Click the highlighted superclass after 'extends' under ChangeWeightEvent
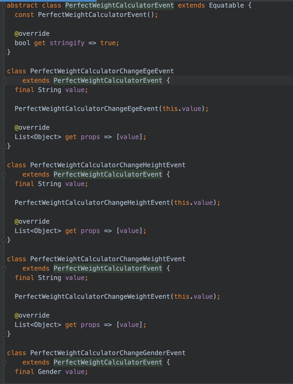 (x=108, y=268)
